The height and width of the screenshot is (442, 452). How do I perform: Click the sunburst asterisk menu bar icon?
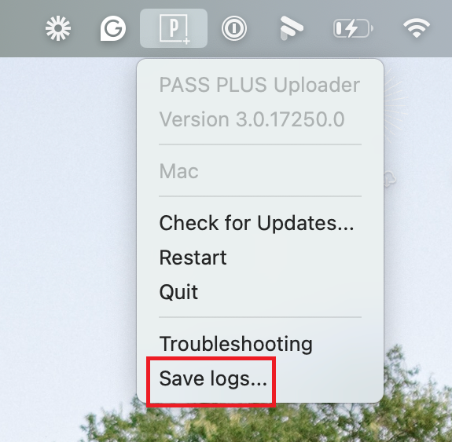58,28
